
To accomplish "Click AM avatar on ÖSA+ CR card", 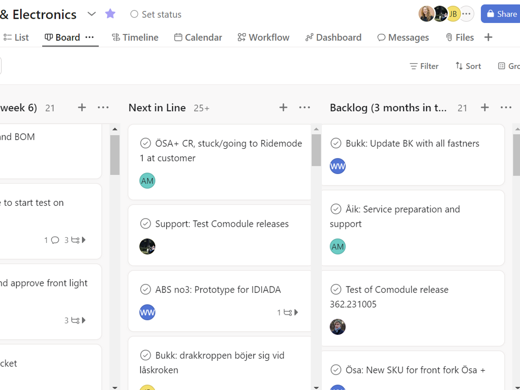I will [147, 181].
